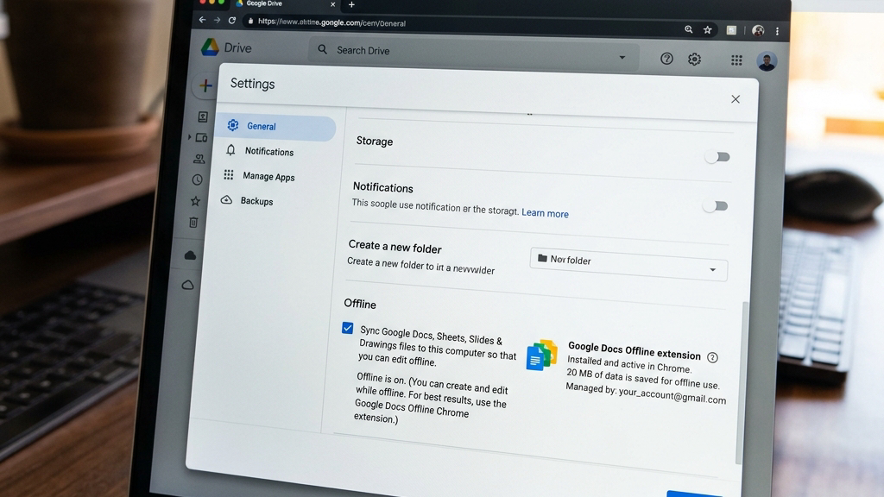
Task: Click the blue button below the dialog
Action: (x=694, y=494)
